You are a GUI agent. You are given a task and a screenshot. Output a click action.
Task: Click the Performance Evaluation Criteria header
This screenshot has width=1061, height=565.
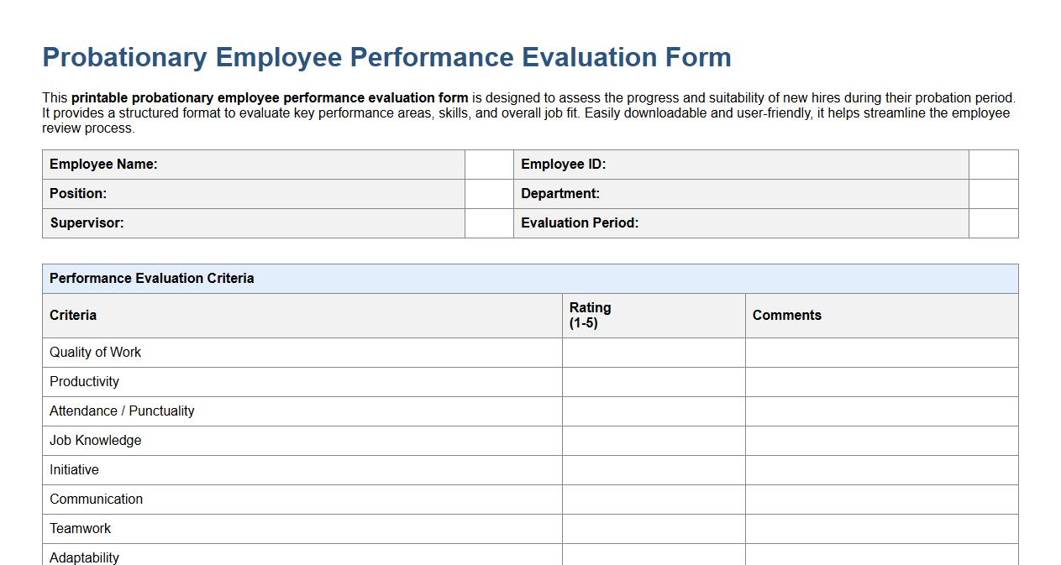coord(152,278)
